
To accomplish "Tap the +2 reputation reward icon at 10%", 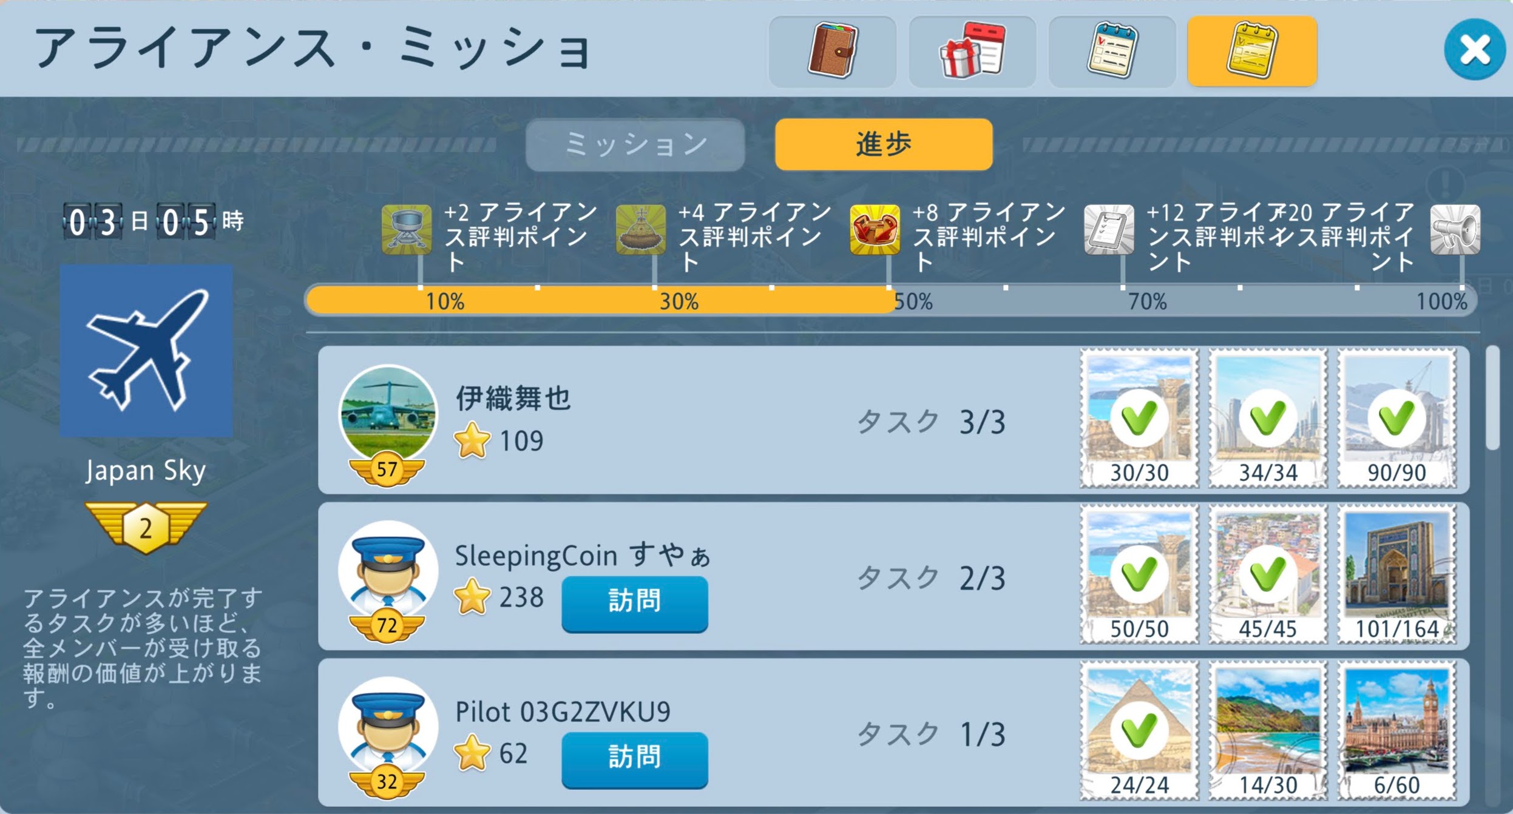I will 407,230.
